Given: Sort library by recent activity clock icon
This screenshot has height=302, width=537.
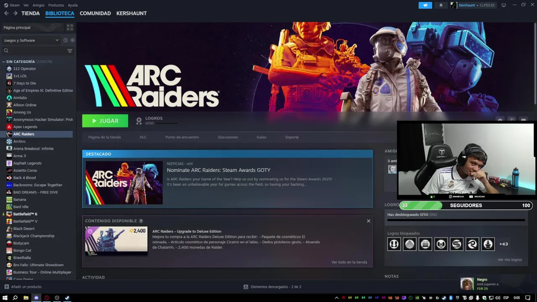Looking at the screenshot, I should point(65,40).
